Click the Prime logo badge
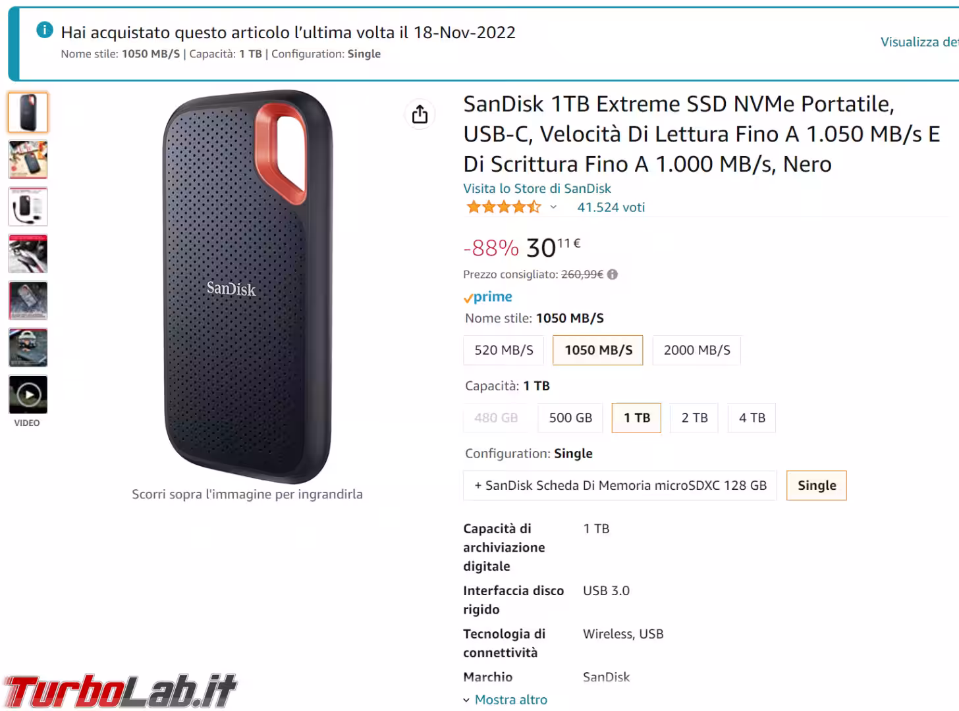Screen dimensions: 959x711 488,297
